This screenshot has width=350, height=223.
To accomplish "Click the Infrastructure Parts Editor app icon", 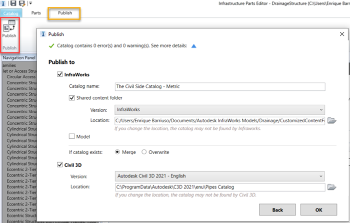I will pyautogui.click(x=3, y=3).
